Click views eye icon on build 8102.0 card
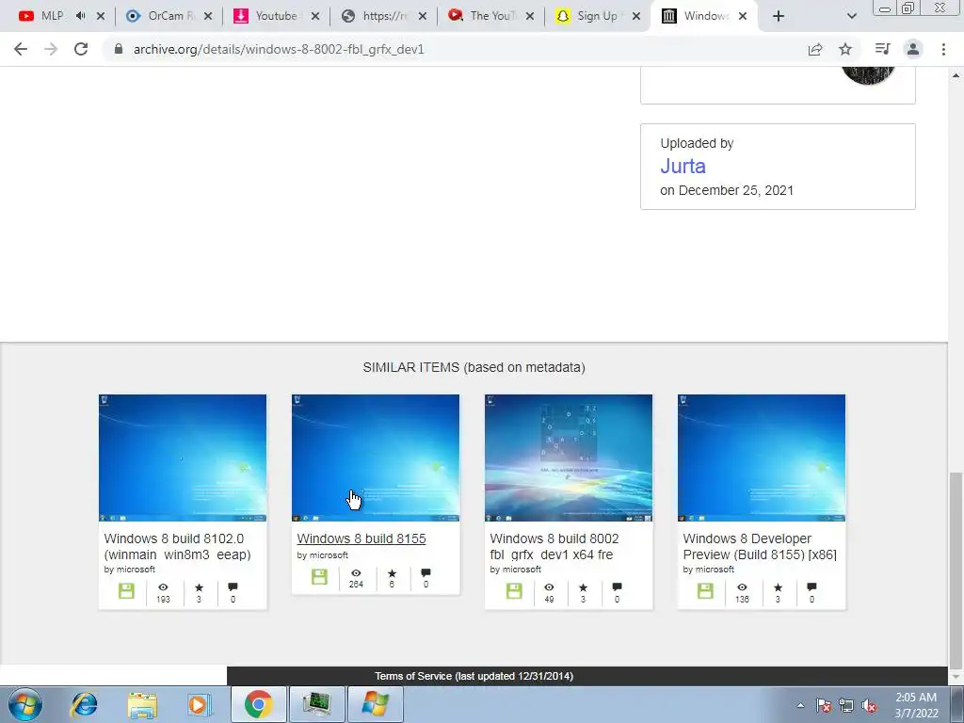964x723 pixels. click(163, 587)
